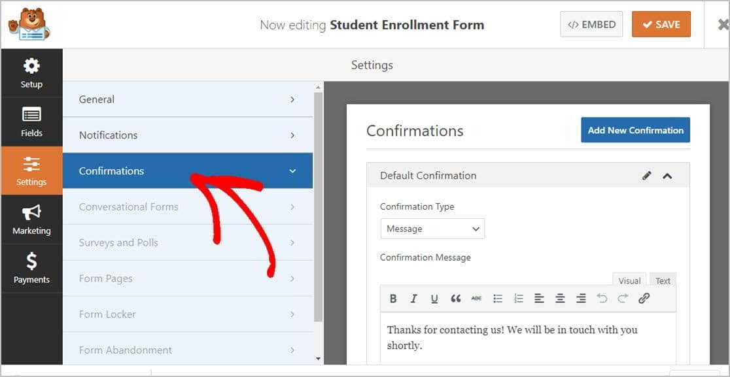This screenshot has width=730, height=377.
Task: Apply italic in the message editor
Action: (x=413, y=299)
